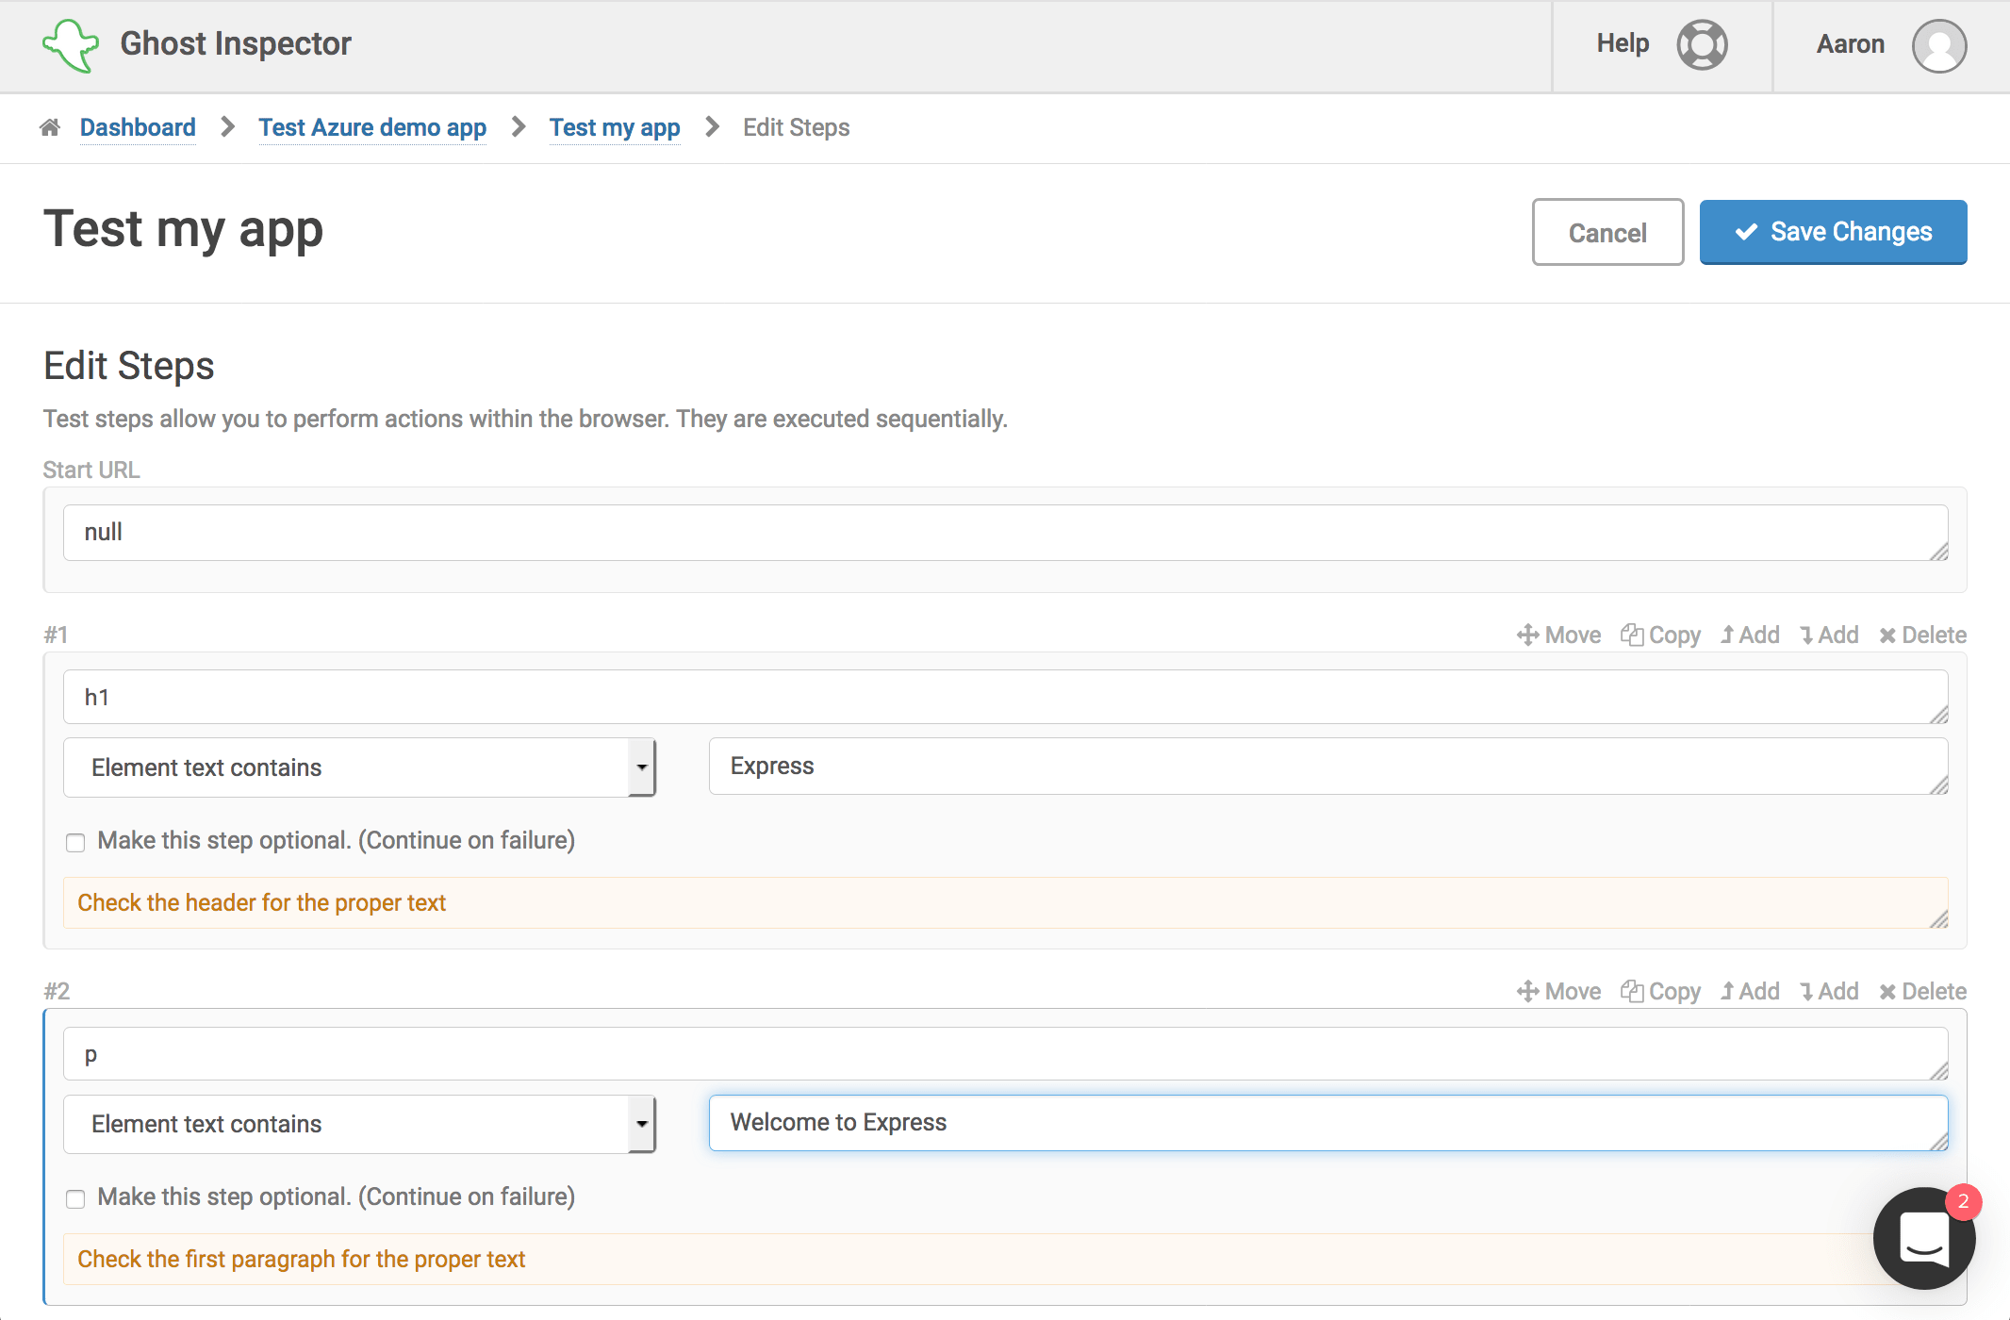The image size is (2010, 1320).
Task: Click the h1 selector field
Action: coord(1006,697)
